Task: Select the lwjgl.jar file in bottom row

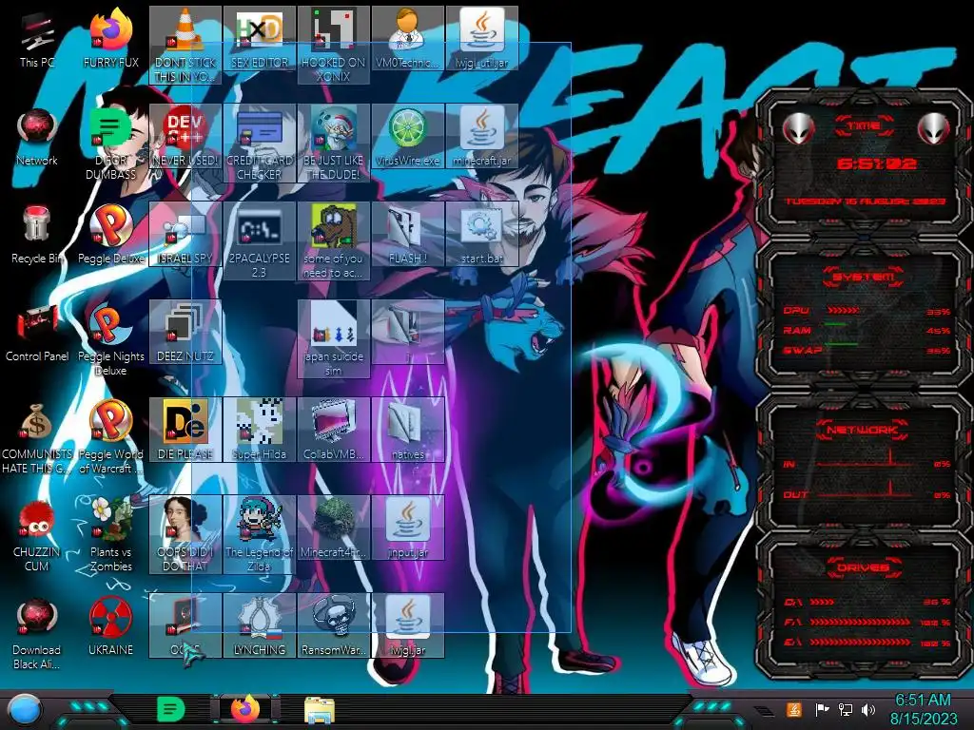Action: click(x=407, y=627)
